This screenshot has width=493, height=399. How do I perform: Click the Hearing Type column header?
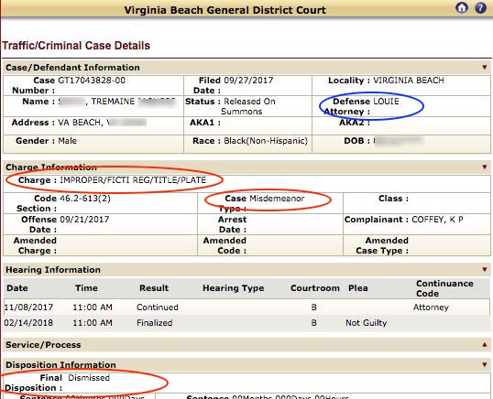click(x=234, y=288)
